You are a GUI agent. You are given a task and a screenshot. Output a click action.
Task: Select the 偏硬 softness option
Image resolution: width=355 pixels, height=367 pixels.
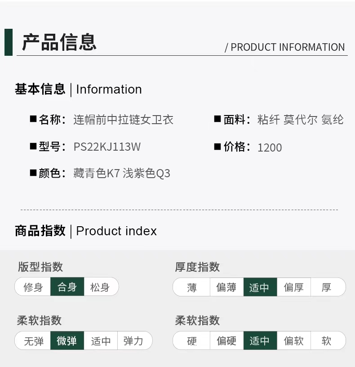[x=226, y=341]
